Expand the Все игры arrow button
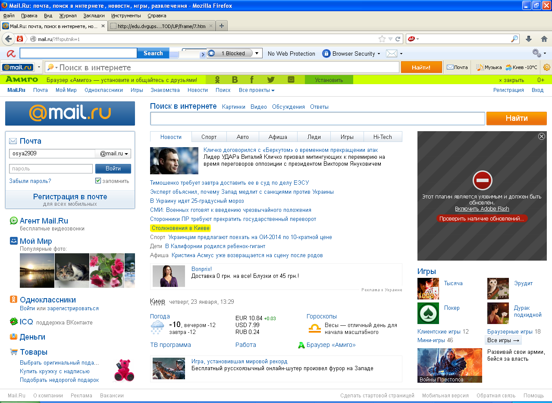 [503, 340]
